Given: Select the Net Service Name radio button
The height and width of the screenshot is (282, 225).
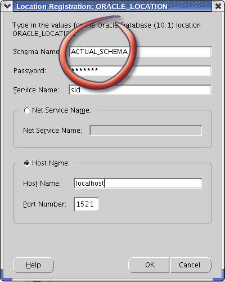Looking at the screenshot, I should coord(27,110).
